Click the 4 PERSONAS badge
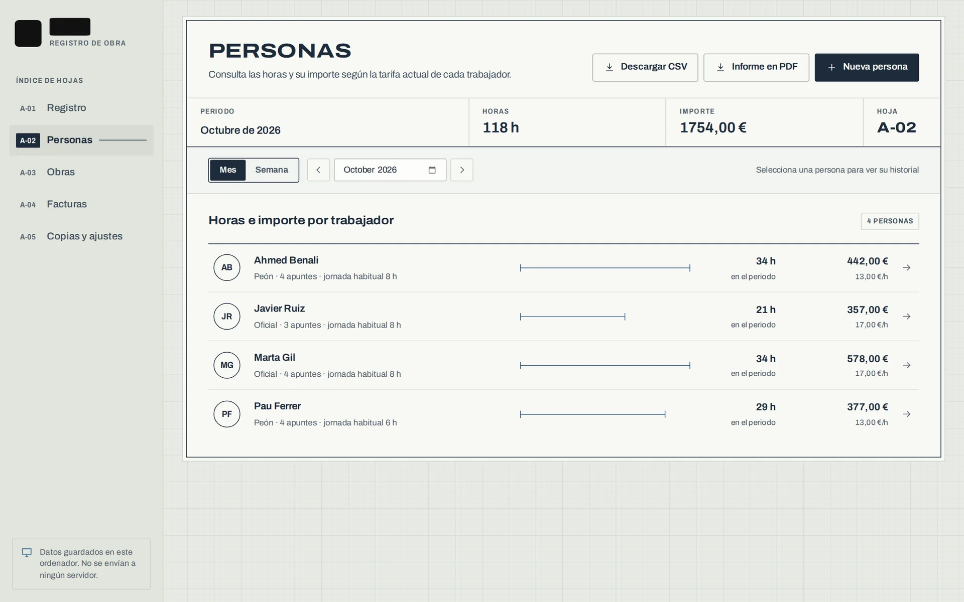 (890, 221)
